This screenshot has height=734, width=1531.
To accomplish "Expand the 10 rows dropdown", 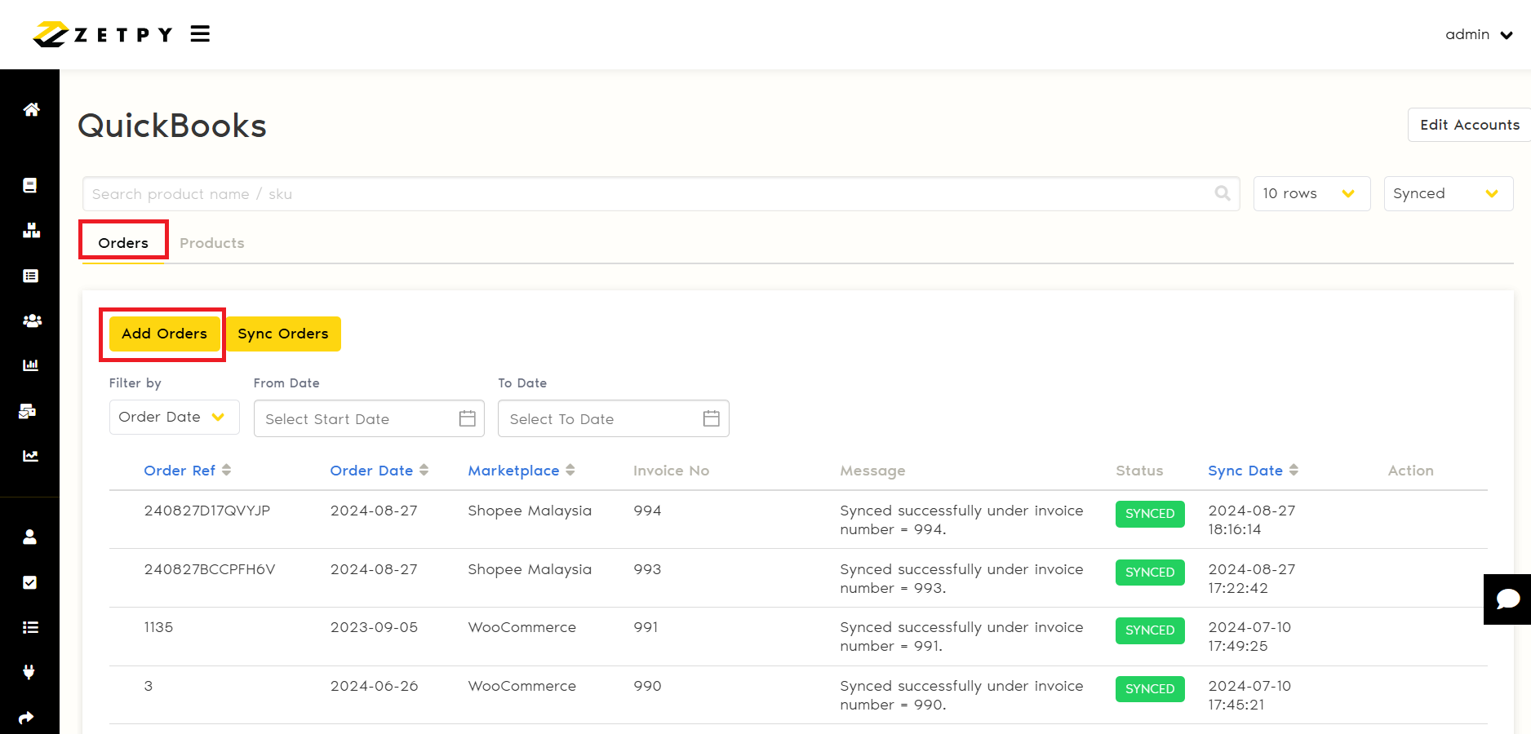I will (x=1311, y=193).
